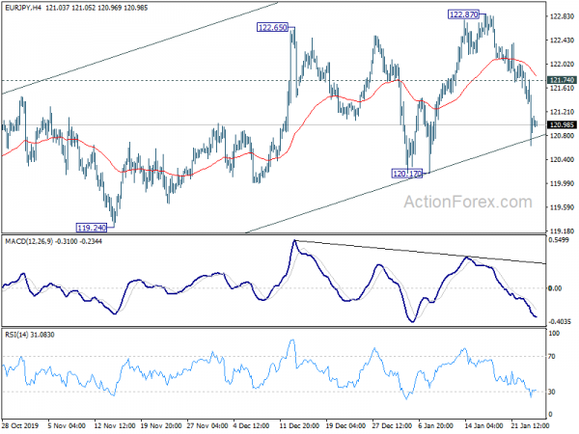Click the 11 Dec 20:00 time label

click(x=299, y=425)
